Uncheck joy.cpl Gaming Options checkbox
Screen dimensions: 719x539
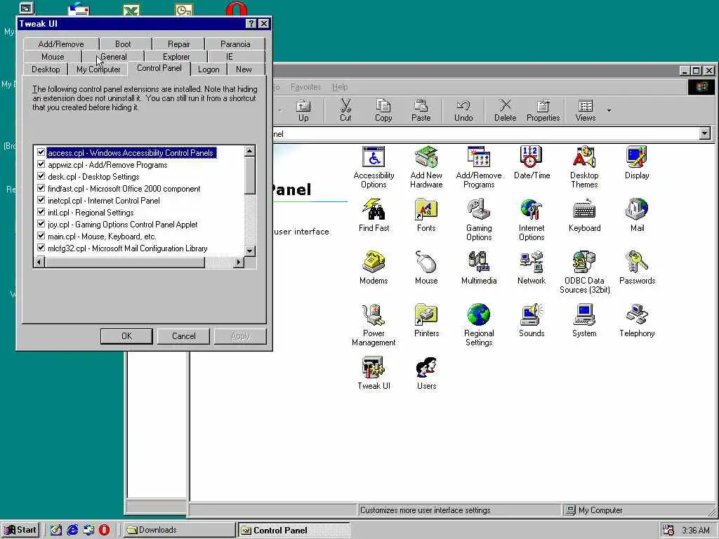(x=41, y=224)
